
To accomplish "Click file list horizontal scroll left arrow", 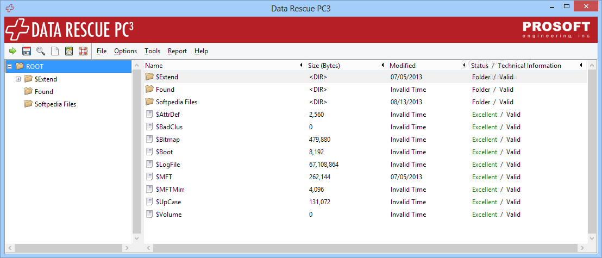I will pyautogui.click(x=148, y=248).
